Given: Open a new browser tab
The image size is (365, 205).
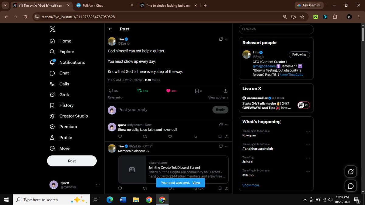Looking at the screenshot, I should click(205, 5).
